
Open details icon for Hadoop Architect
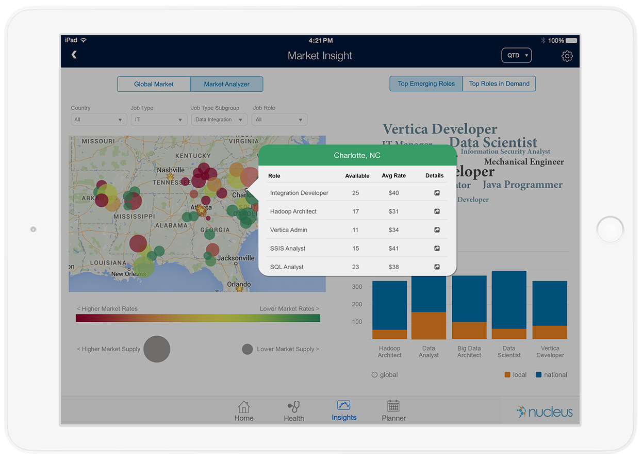[437, 211]
